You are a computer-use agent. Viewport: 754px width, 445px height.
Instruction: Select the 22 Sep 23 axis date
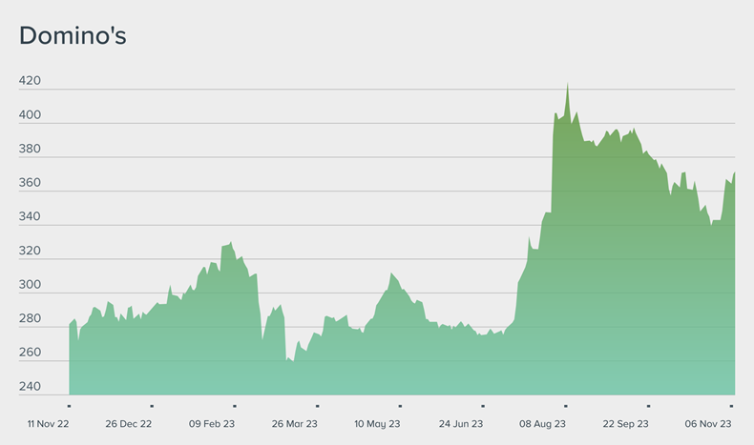[x=625, y=423]
